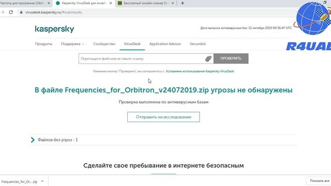Viewport: 331px width, 186px height.
Task: Open Application Advisor in navigation
Action: pos(165,44)
